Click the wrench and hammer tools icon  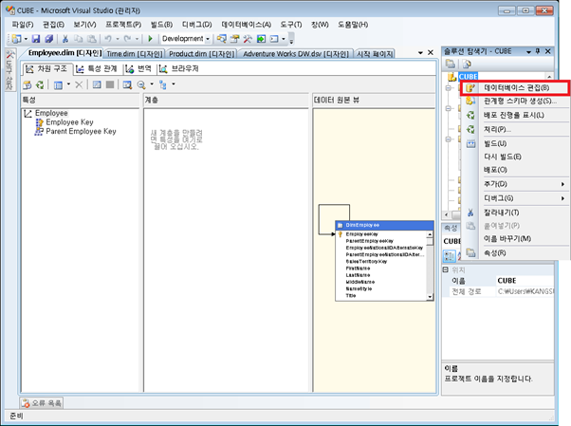click(x=248, y=39)
